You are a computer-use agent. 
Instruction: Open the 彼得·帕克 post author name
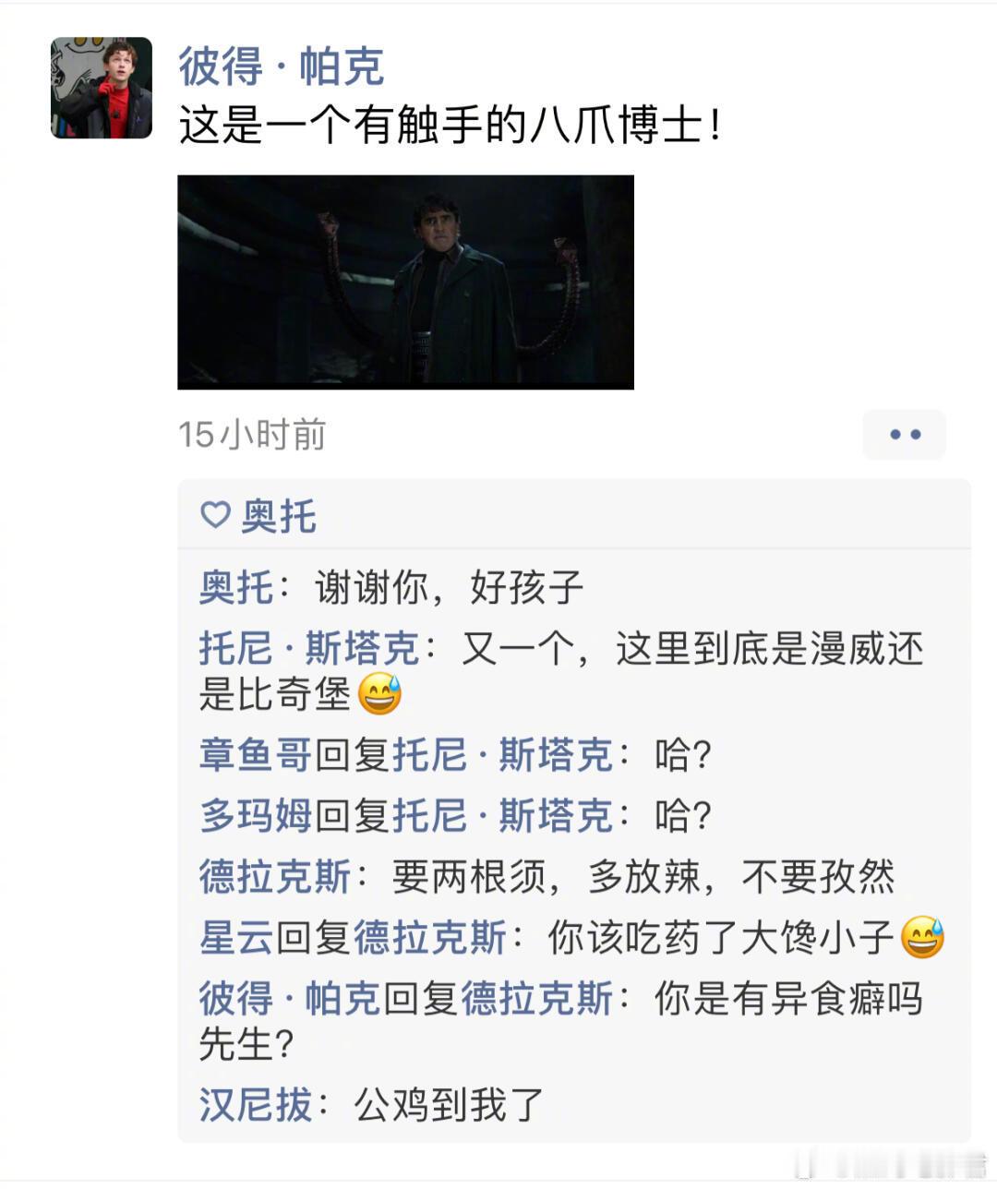[281, 65]
